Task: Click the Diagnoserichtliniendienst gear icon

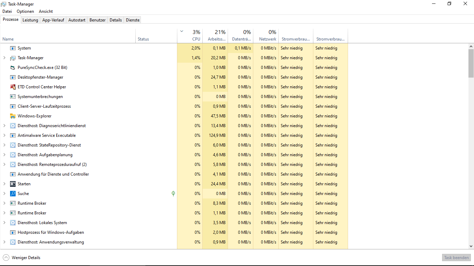Action: 13,126
